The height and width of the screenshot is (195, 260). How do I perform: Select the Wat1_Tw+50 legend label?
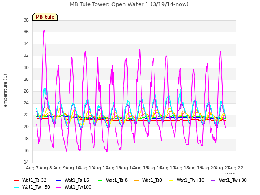pyautogui.click(x=36, y=187)
